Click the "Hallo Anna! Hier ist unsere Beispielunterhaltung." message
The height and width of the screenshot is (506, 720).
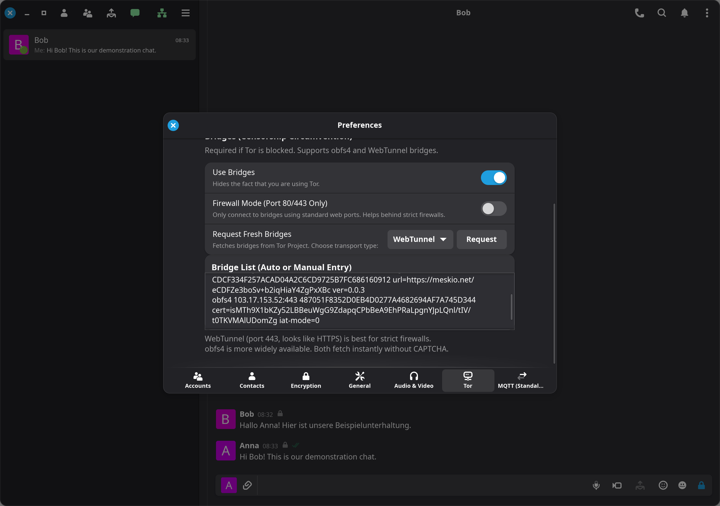pyautogui.click(x=325, y=425)
